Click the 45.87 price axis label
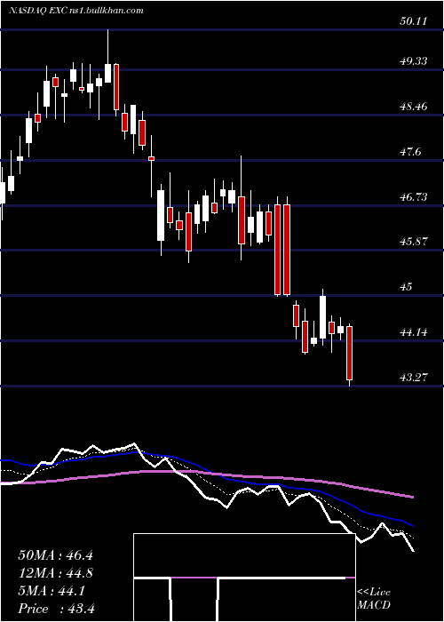This screenshot has height=622, width=444. click(x=414, y=241)
